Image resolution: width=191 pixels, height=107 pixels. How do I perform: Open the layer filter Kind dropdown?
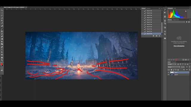pyautogui.click(x=172, y=64)
